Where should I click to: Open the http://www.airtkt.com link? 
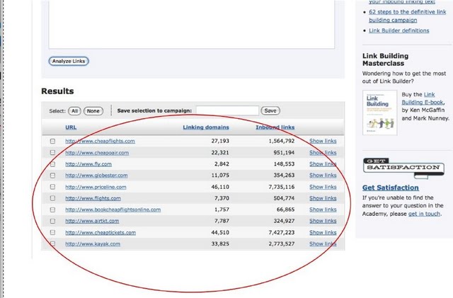click(x=92, y=221)
